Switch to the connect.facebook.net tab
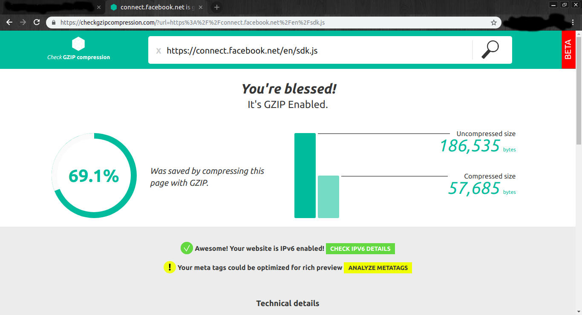 156,7
